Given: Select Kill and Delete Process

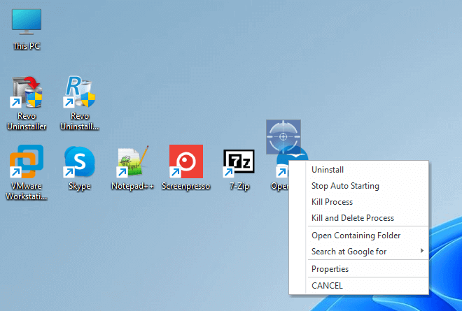Looking at the screenshot, I should (352, 218).
